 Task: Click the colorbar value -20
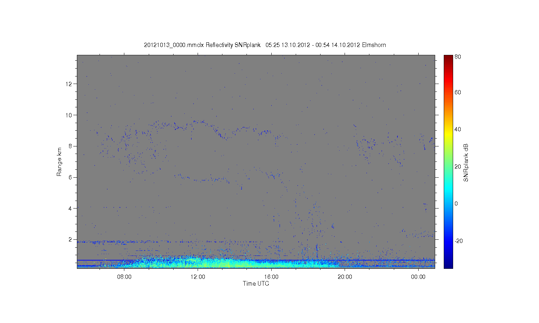[x=459, y=241]
